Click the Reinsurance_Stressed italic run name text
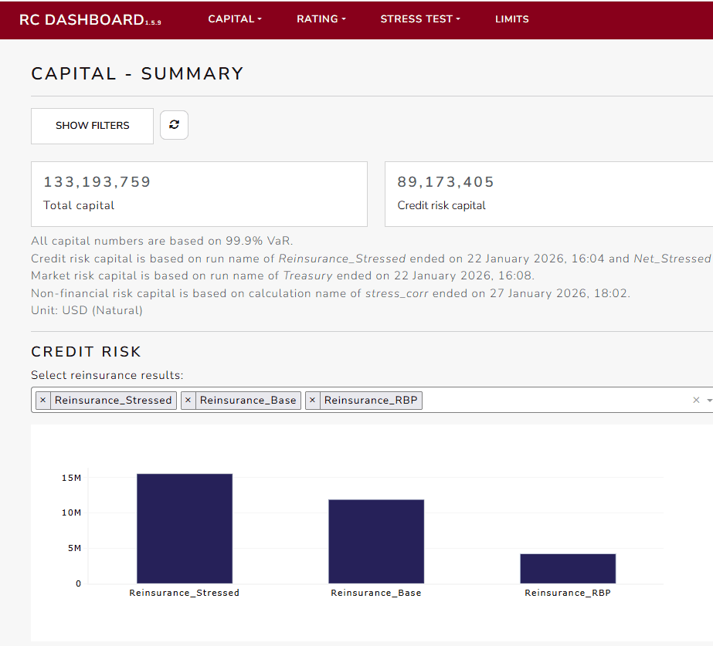713x646 pixels. [x=342, y=259]
